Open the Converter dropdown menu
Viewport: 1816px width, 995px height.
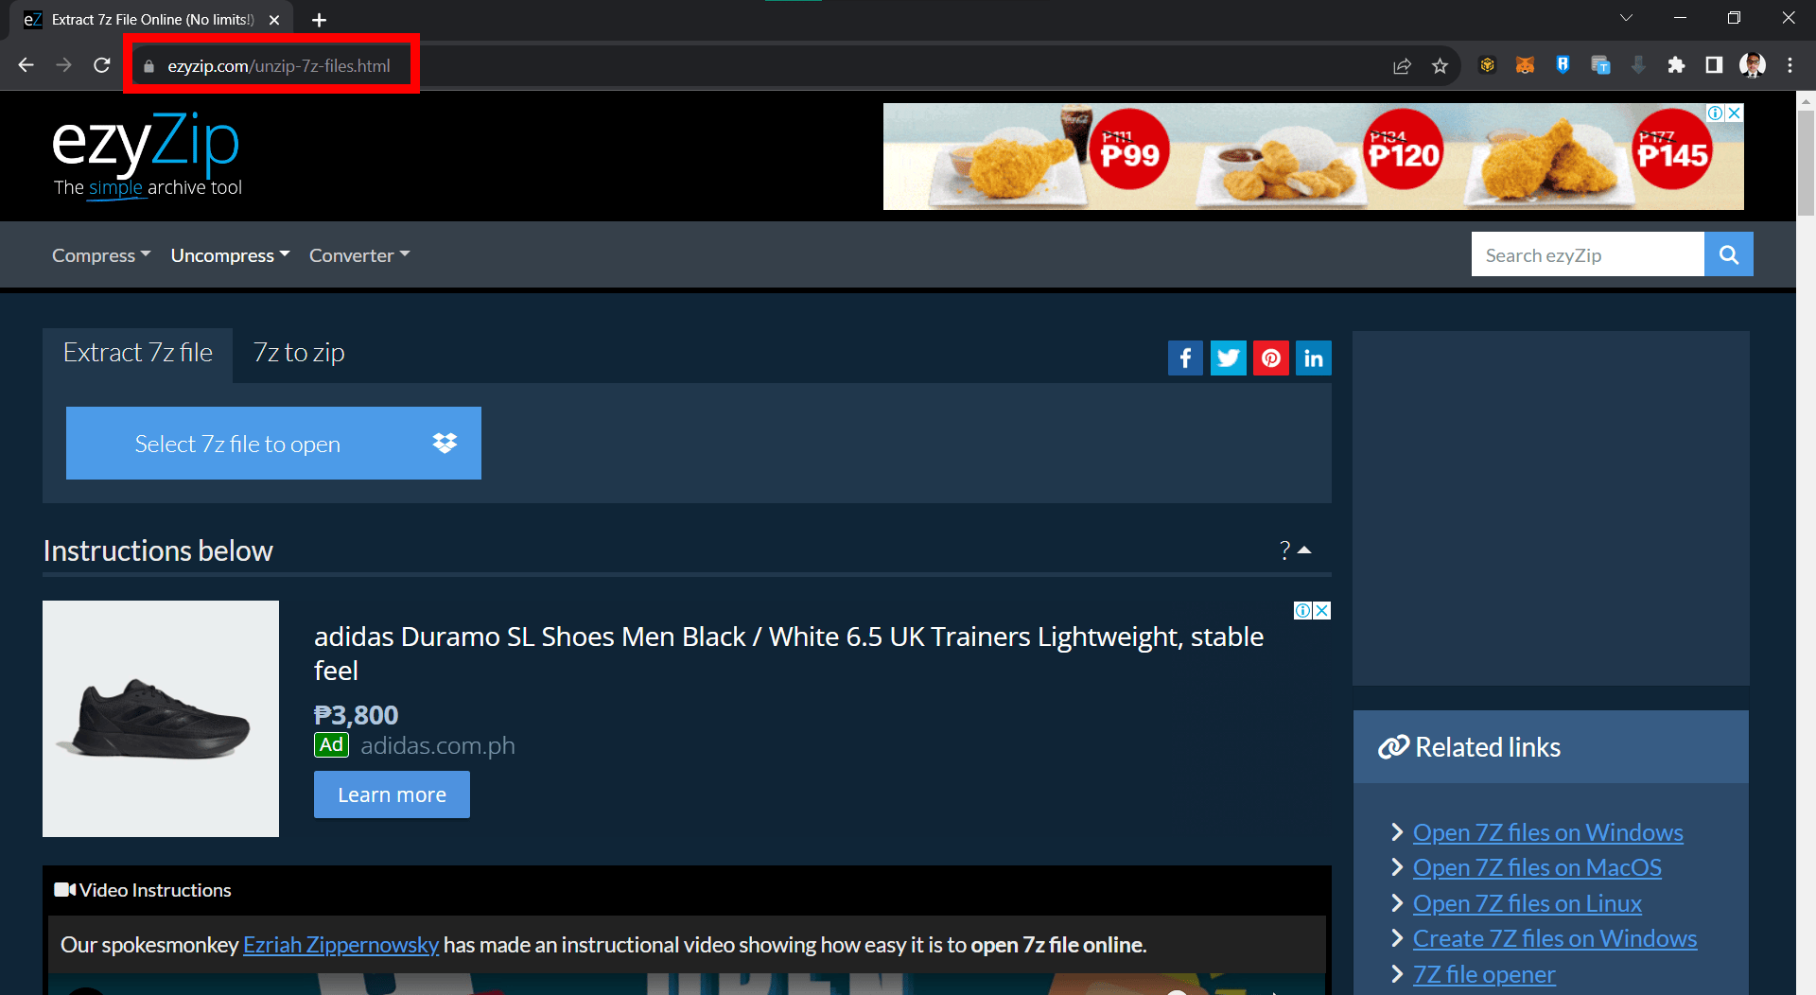tap(359, 255)
